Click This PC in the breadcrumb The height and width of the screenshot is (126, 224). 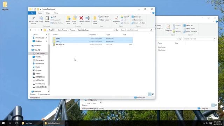pyautogui.click(x=51, y=30)
